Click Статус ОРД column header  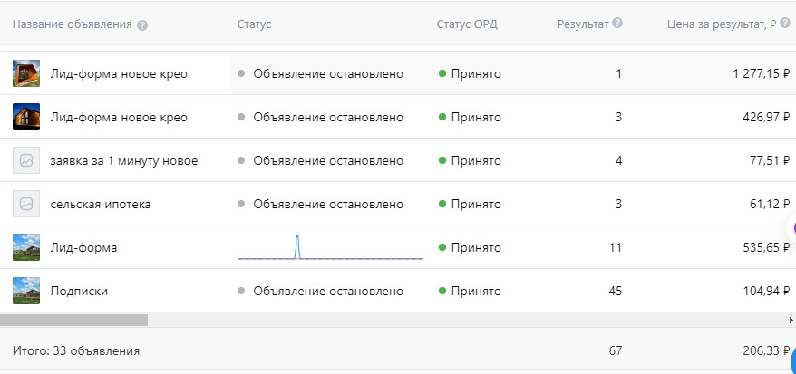[x=466, y=24]
